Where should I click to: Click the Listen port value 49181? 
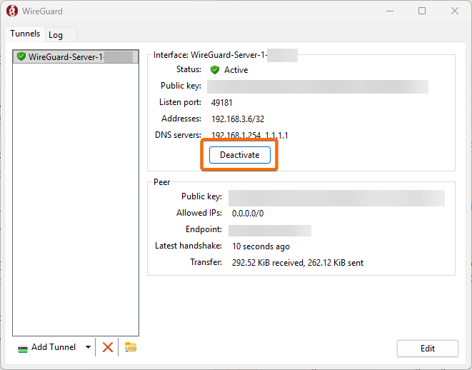click(x=222, y=103)
